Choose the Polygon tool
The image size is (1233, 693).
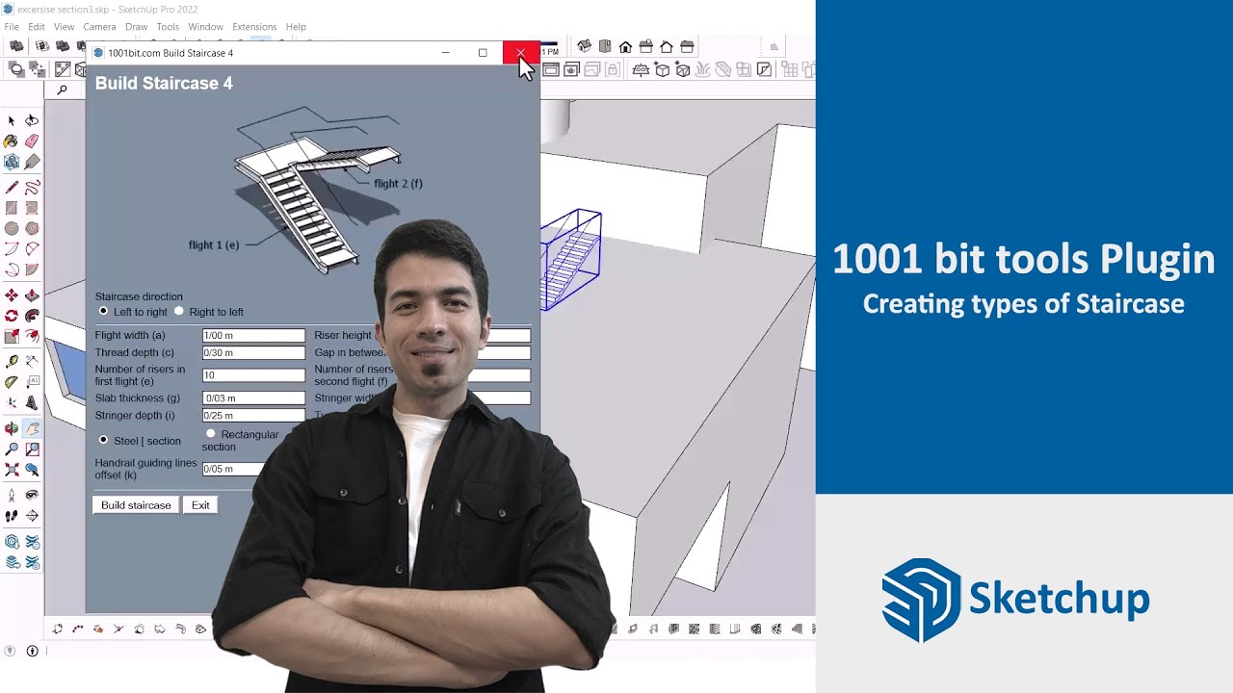32,228
